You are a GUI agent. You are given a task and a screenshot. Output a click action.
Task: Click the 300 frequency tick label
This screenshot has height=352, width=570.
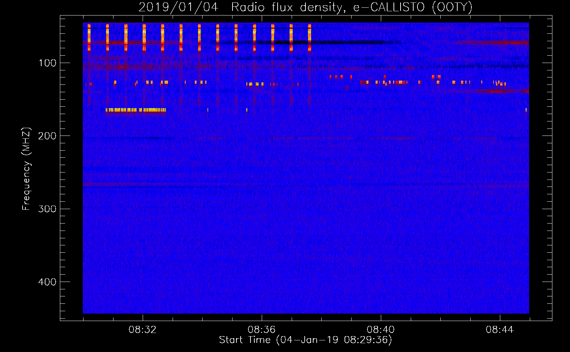pos(48,209)
